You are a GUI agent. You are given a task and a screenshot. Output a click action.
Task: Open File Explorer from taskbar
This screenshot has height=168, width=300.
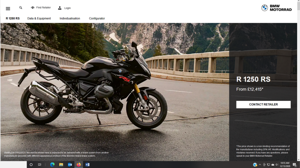(61, 165)
